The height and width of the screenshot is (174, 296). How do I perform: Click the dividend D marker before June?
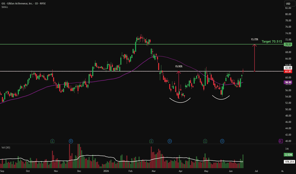tap(222, 141)
